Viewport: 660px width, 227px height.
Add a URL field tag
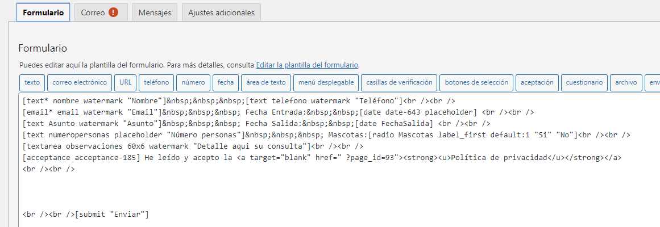126,83
